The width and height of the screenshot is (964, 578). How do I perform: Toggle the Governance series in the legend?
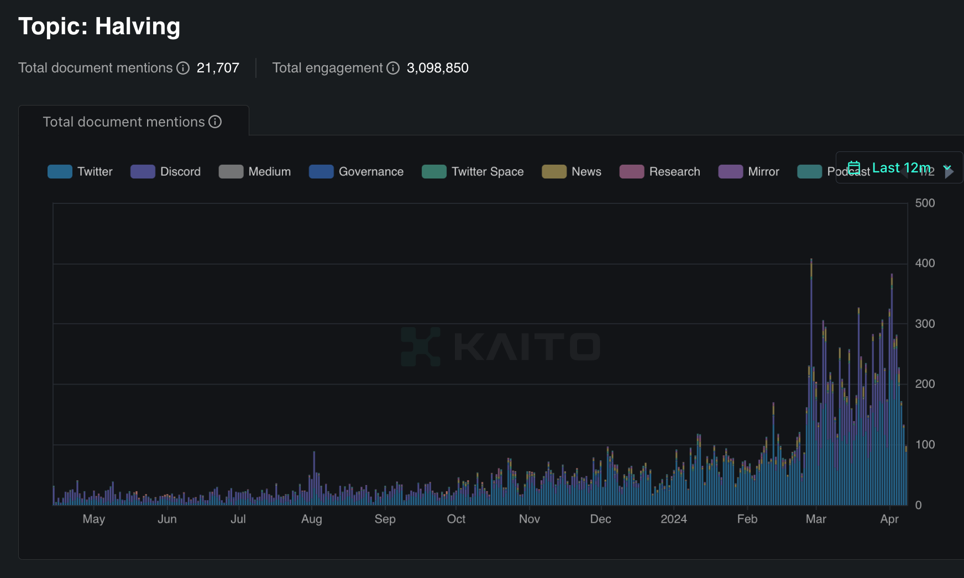[x=357, y=172]
